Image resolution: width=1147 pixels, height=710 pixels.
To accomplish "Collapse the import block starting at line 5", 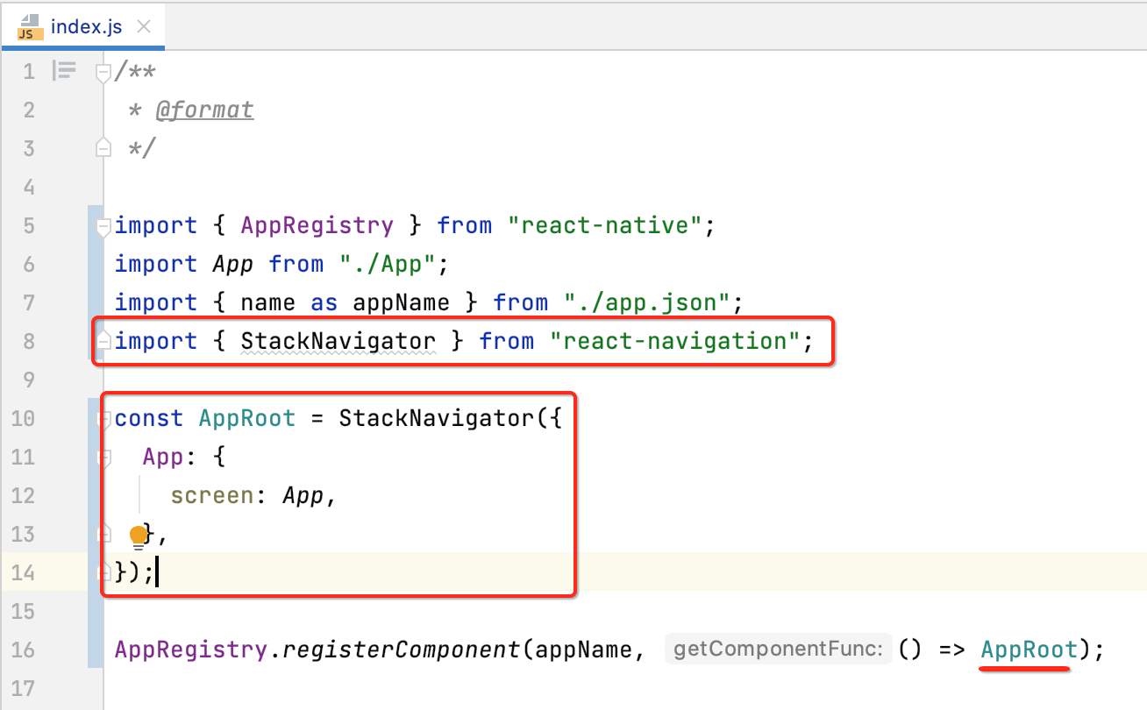I will (103, 226).
